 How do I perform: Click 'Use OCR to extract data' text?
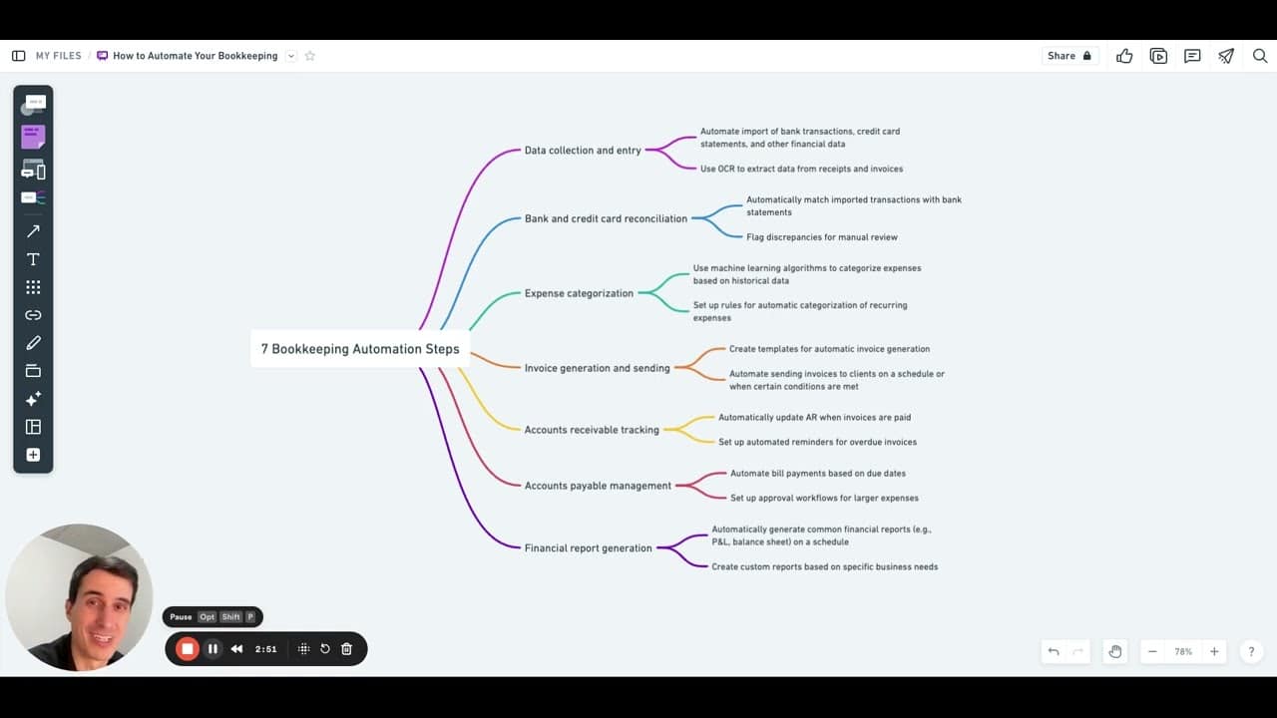pyautogui.click(x=801, y=169)
